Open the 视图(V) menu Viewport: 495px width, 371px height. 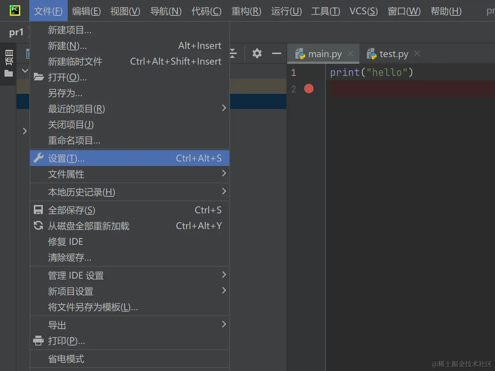pos(125,11)
